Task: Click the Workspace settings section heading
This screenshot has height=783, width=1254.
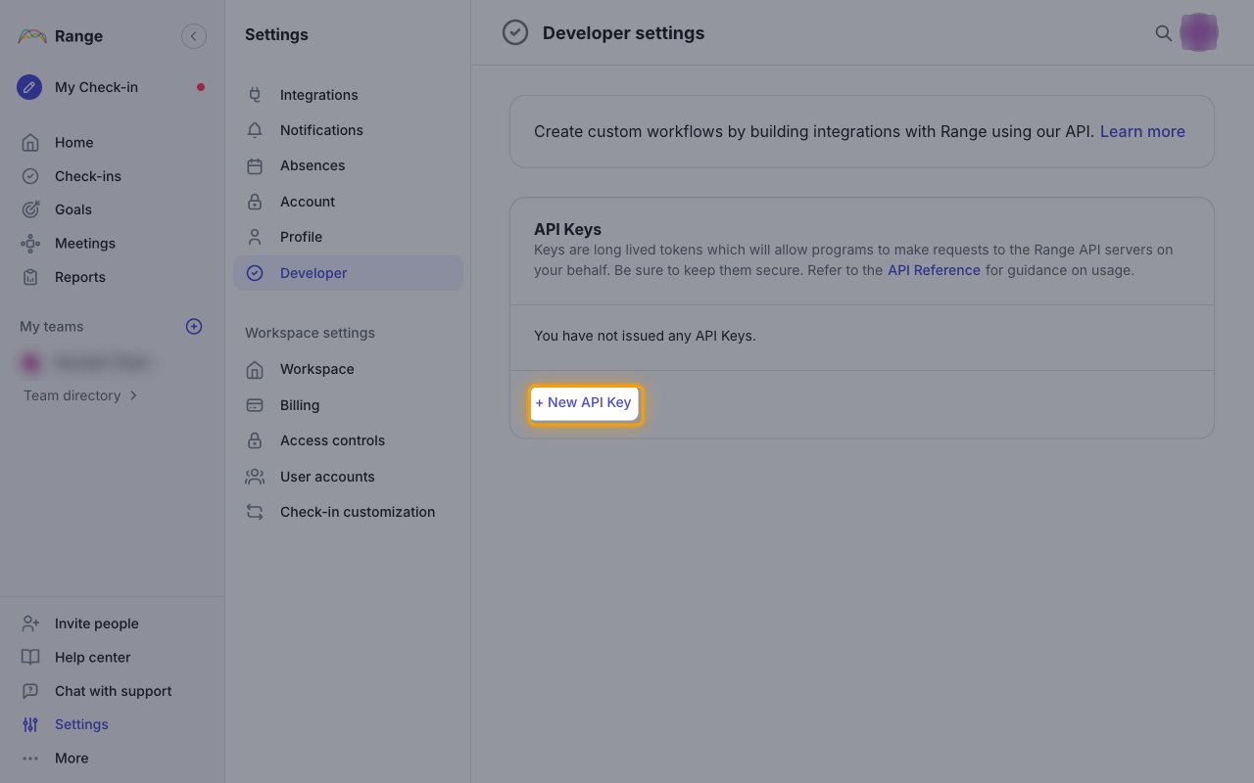Action: click(310, 333)
